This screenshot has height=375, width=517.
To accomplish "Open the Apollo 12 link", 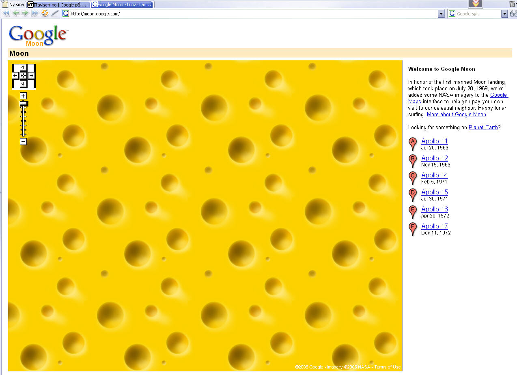I will pyautogui.click(x=435, y=158).
